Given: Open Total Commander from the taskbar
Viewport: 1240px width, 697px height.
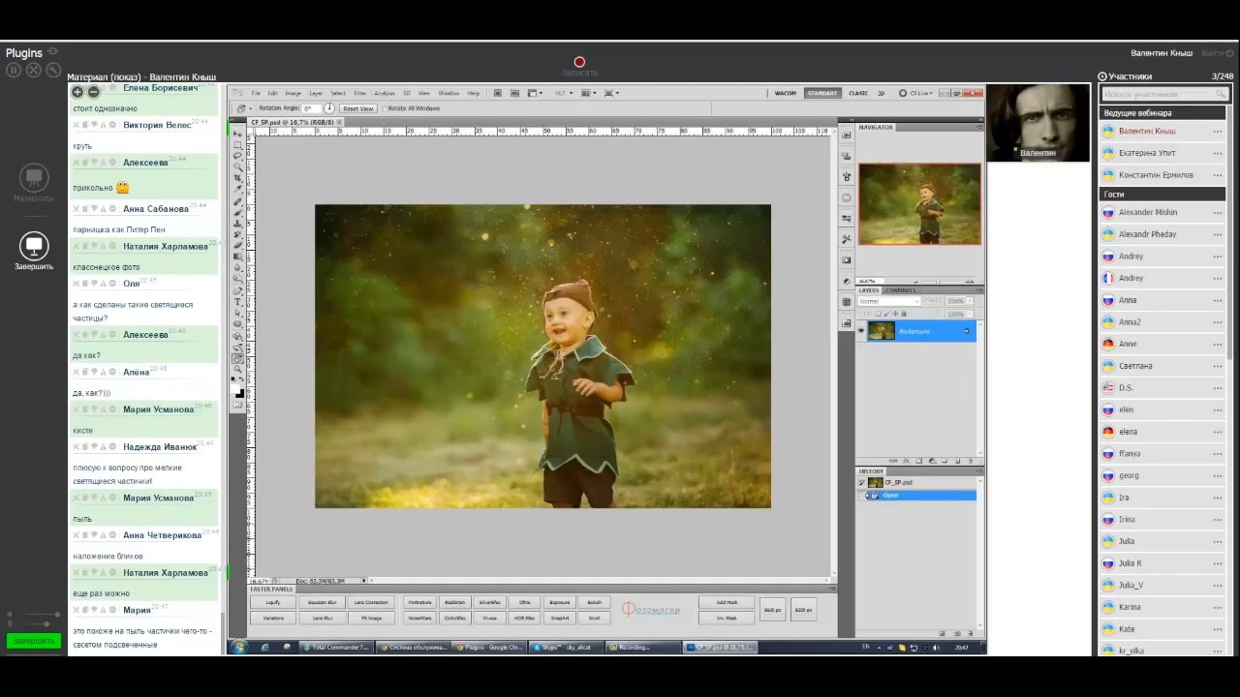Looking at the screenshot, I should click(x=336, y=648).
